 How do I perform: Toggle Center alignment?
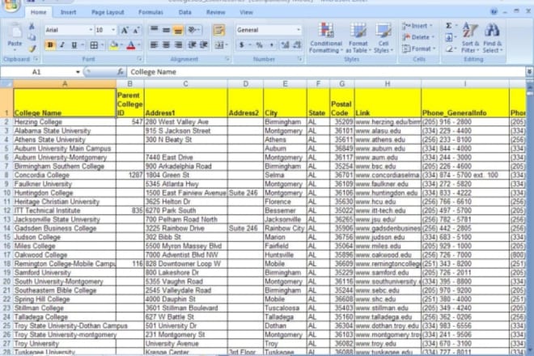(166, 44)
